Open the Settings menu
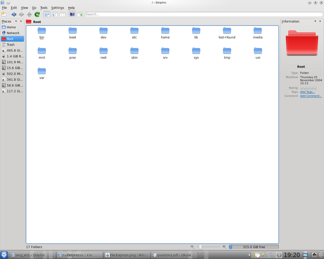Viewport: 324px width, 259px height. click(57, 8)
